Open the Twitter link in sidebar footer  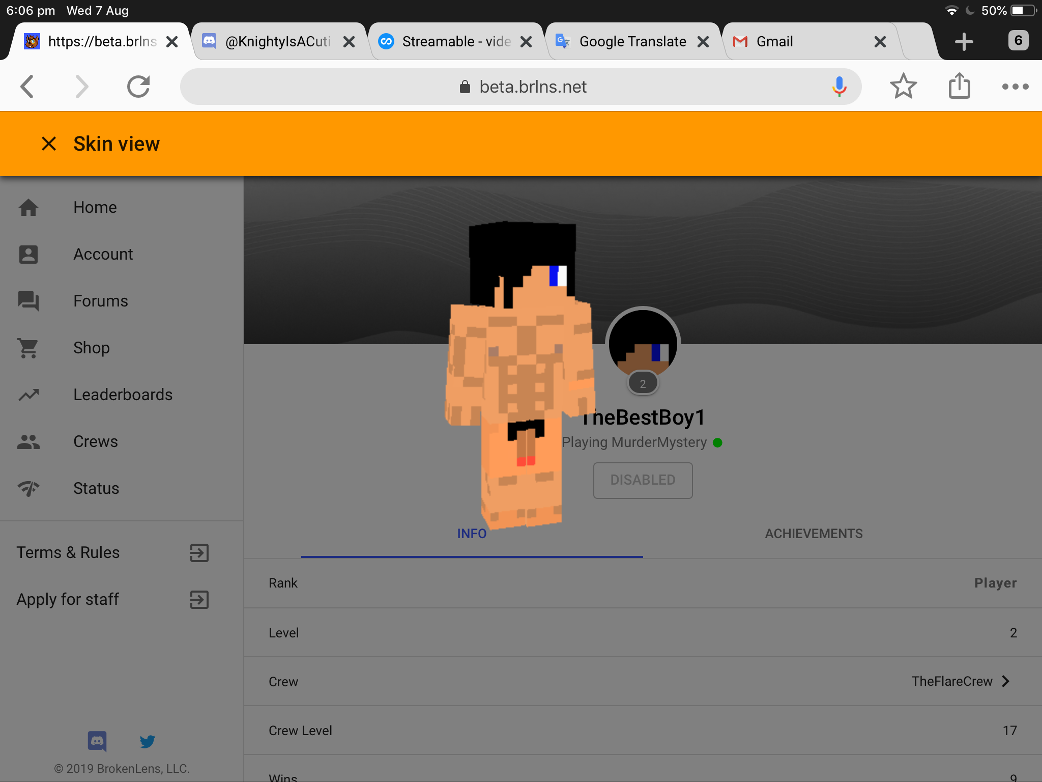click(148, 741)
